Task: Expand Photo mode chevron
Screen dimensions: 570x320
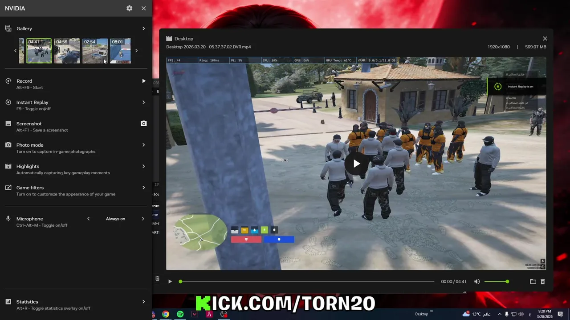Action: [143, 145]
